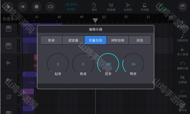Click the 衰减 decay knob
The image size is (190, 114).
coord(83,64)
